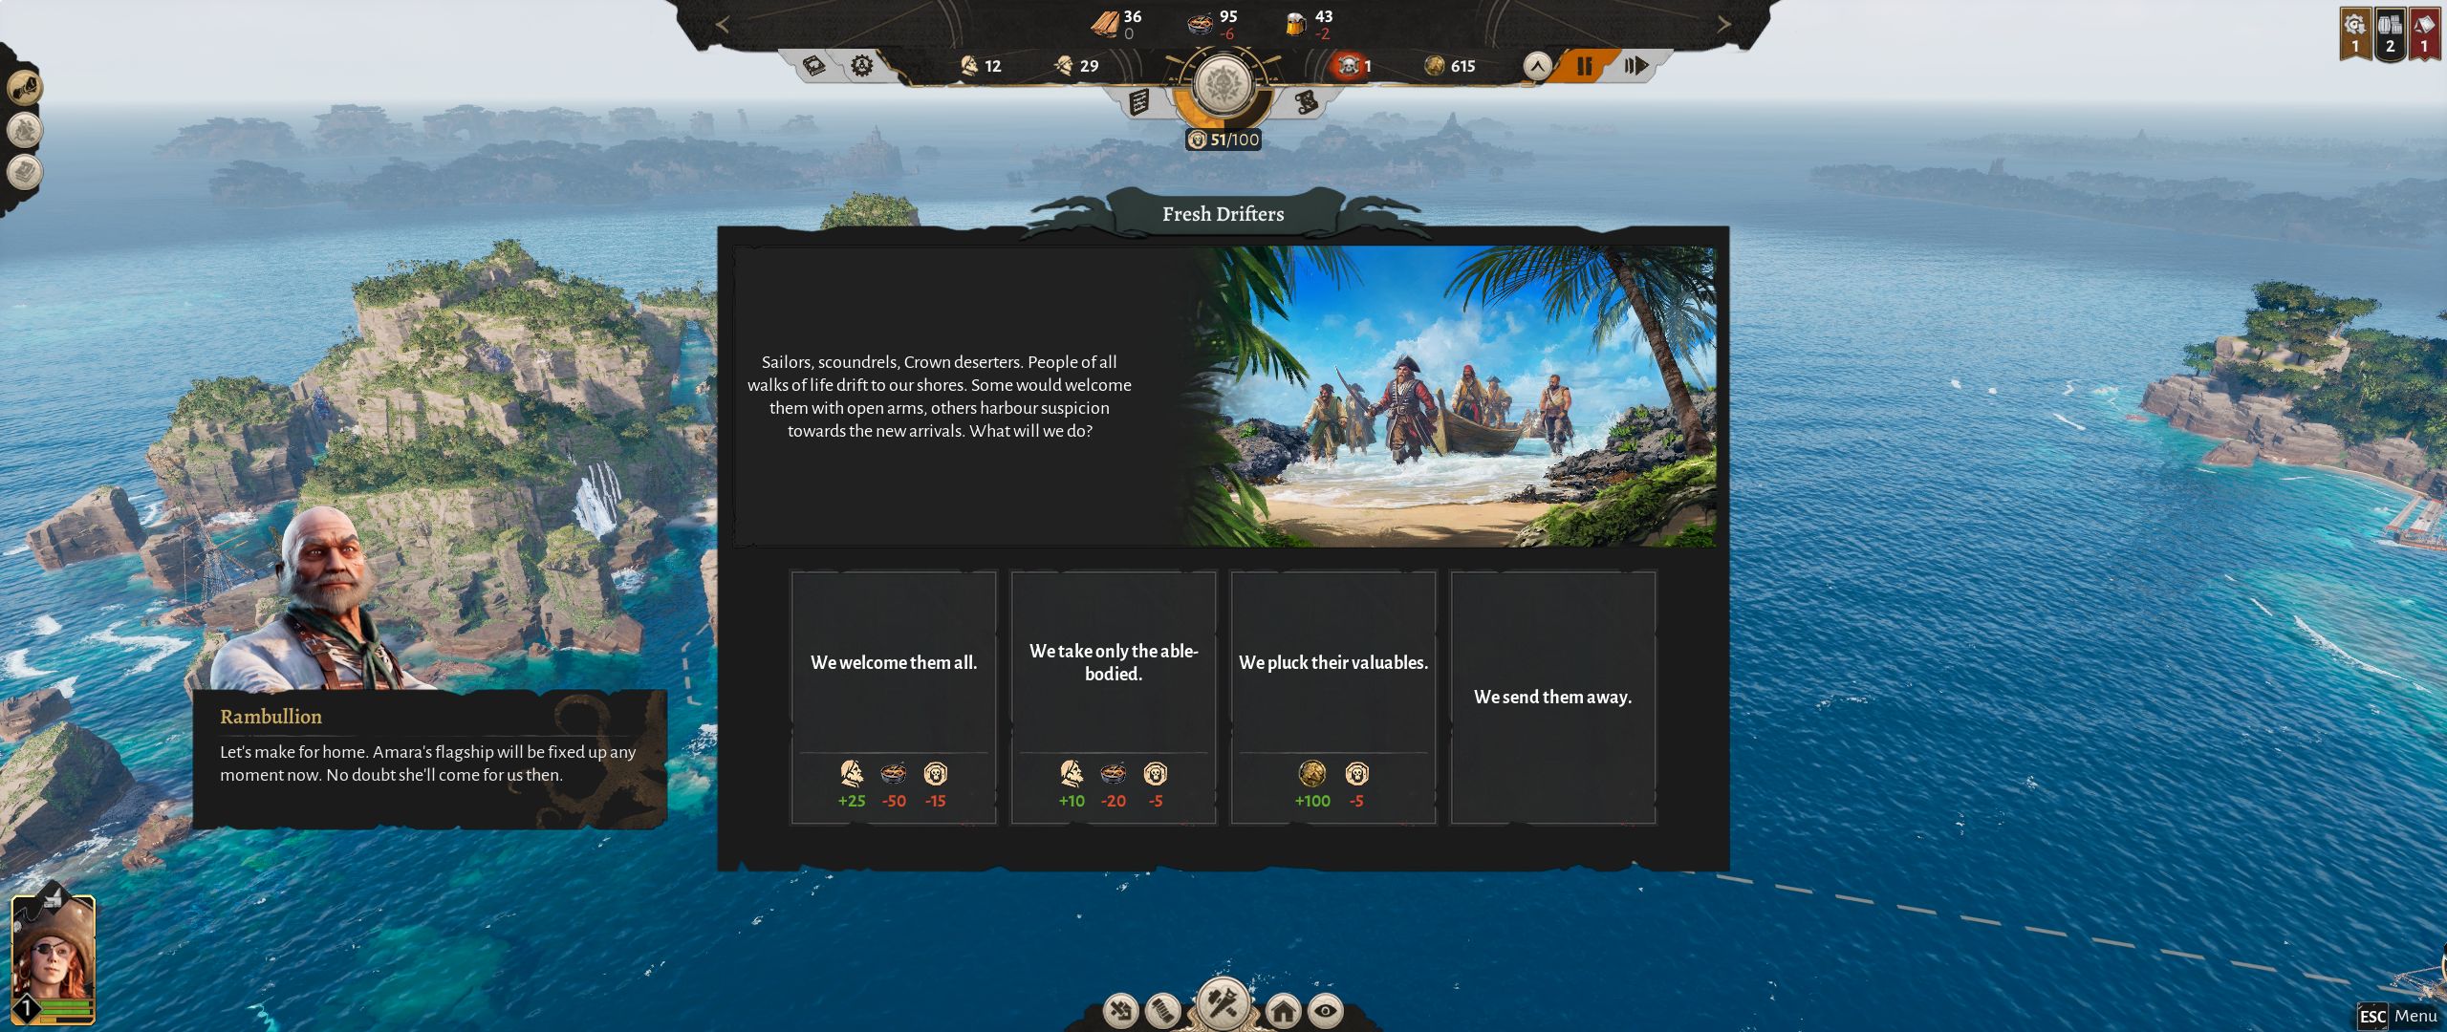Click the ship icon in left sidebar
2447x1032 pixels.
[x=25, y=130]
